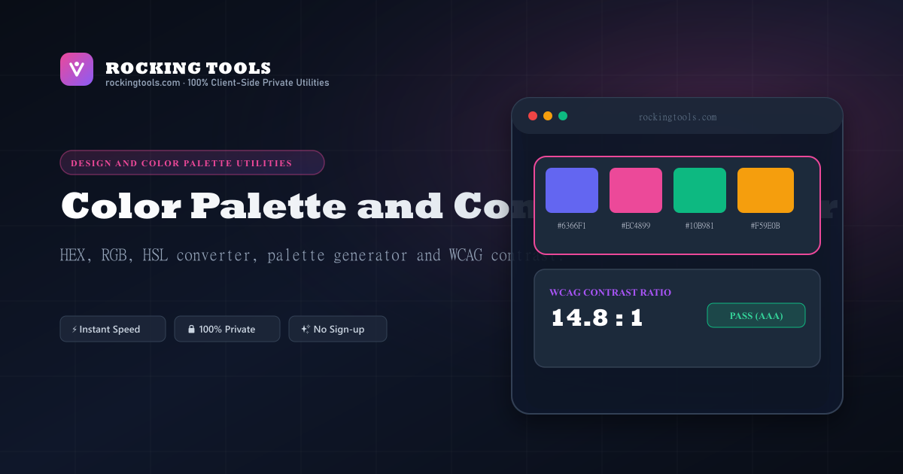The width and height of the screenshot is (903, 474).
Task: Pick the indigo #6366F1 swatch
Action: (572, 190)
